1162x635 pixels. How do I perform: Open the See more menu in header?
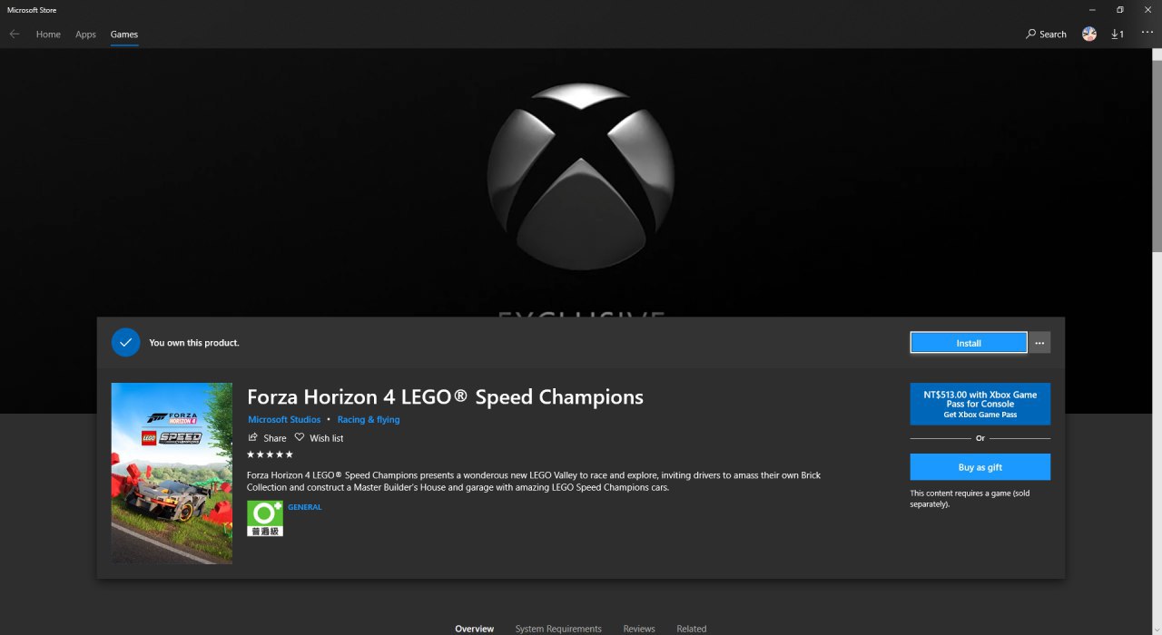[1147, 33]
